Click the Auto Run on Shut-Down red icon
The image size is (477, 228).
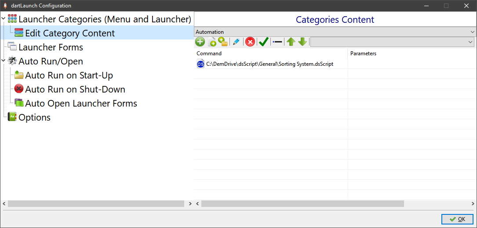pyautogui.click(x=19, y=89)
